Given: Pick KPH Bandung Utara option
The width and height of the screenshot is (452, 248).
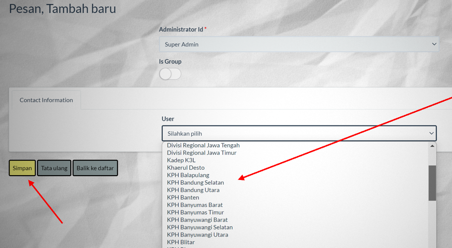Looking at the screenshot, I should 193,190.
